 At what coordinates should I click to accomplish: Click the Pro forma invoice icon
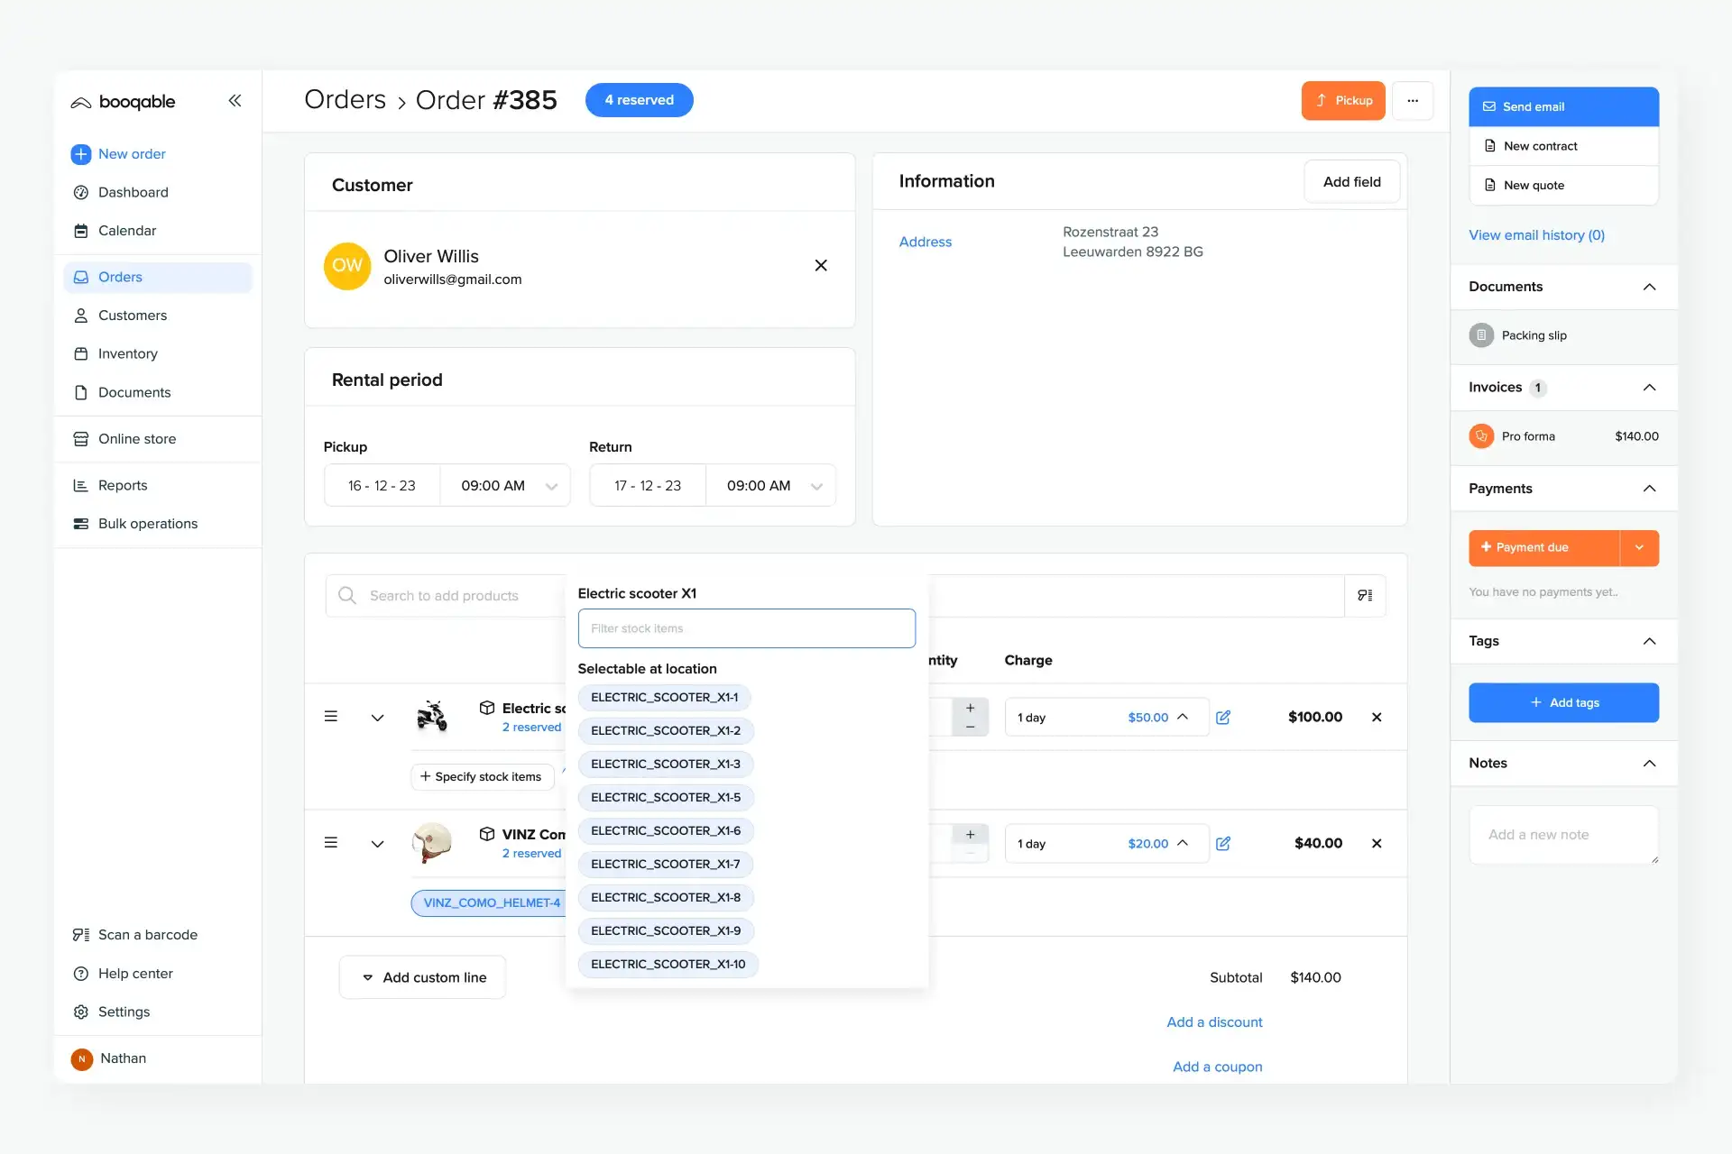coord(1481,436)
